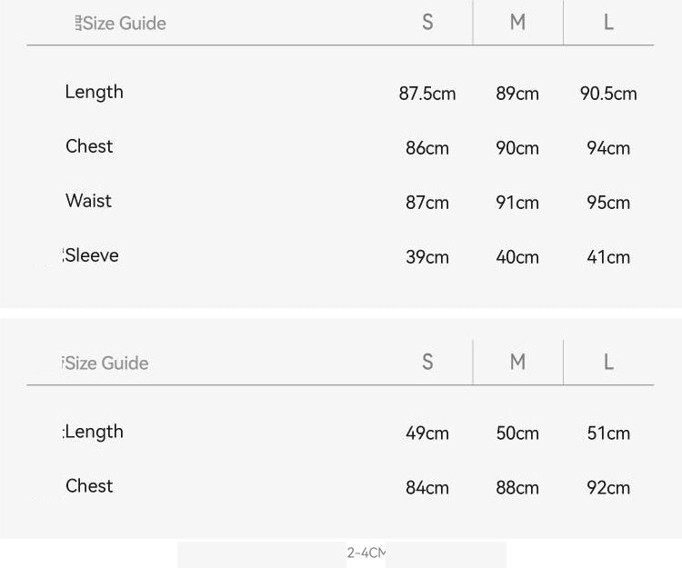The width and height of the screenshot is (682, 568).
Task: Click the 39cm sleeve value
Action: [427, 257]
